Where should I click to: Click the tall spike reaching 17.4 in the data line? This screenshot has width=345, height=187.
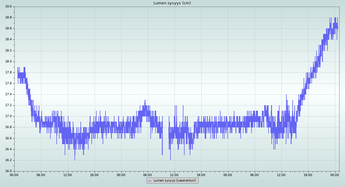(x=286, y=95)
